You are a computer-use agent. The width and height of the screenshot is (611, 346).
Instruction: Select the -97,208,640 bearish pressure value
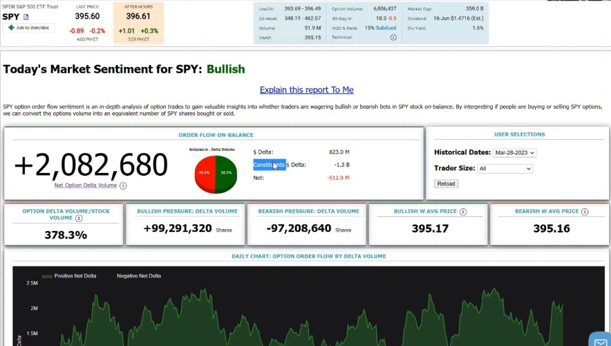click(299, 228)
